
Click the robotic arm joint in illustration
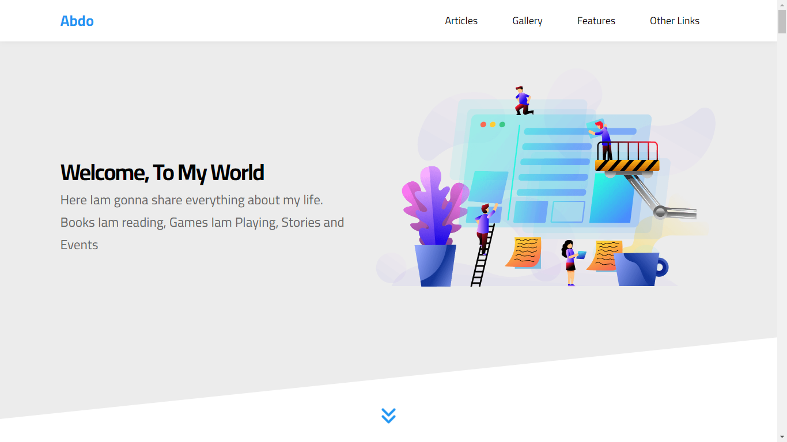click(x=660, y=212)
